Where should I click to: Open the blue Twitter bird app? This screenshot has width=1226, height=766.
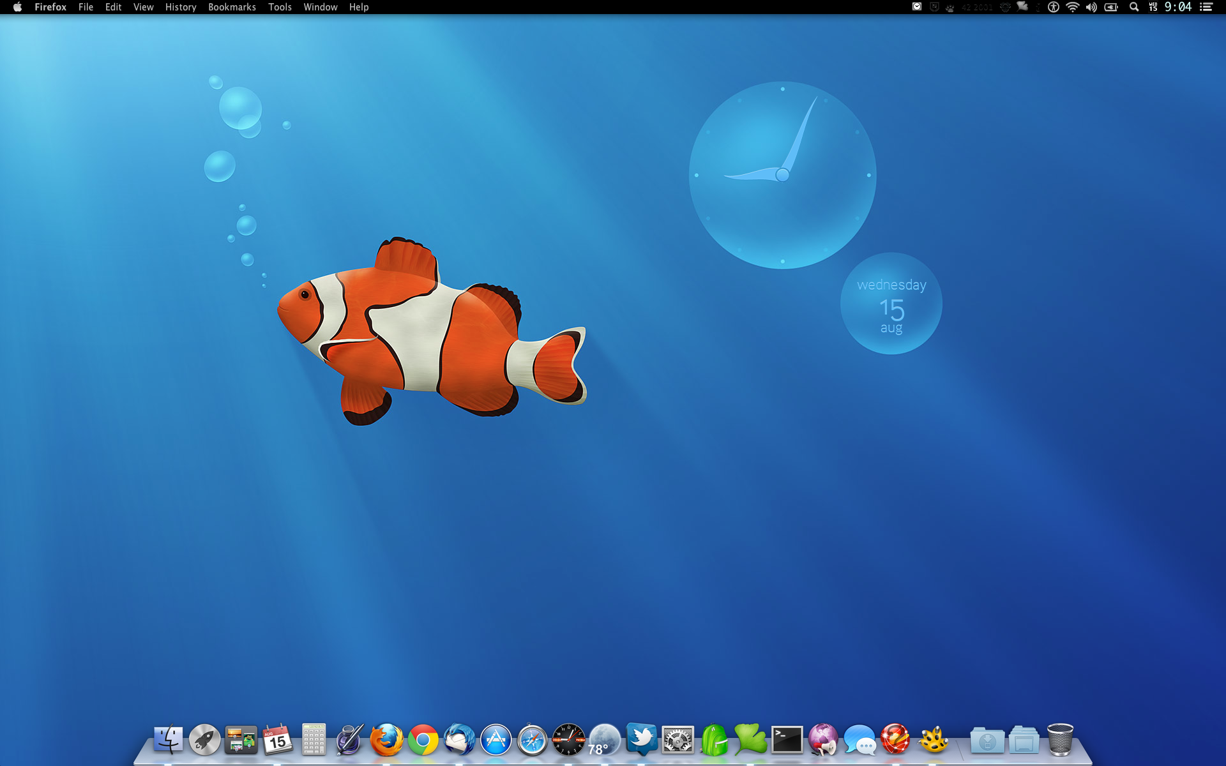point(641,739)
